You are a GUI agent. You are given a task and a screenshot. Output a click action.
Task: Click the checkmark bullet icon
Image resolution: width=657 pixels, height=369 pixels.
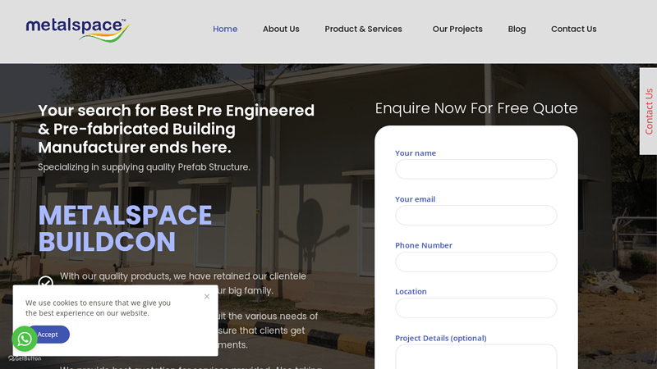[46, 282]
